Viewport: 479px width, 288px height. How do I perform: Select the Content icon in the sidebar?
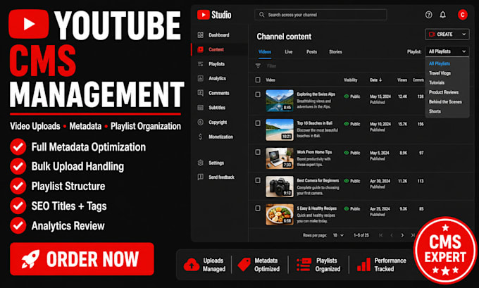click(x=200, y=49)
